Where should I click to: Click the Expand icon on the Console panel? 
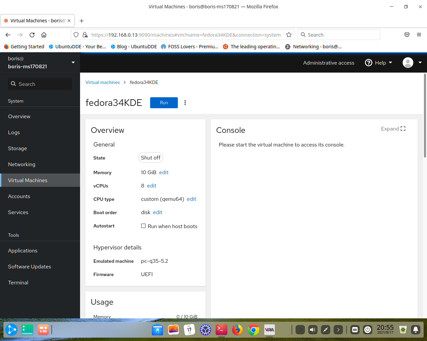pos(403,128)
